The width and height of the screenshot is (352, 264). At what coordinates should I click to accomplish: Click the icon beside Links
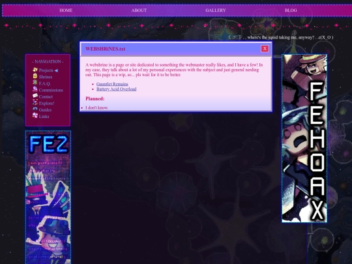pyautogui.click(x=35, y=115)
